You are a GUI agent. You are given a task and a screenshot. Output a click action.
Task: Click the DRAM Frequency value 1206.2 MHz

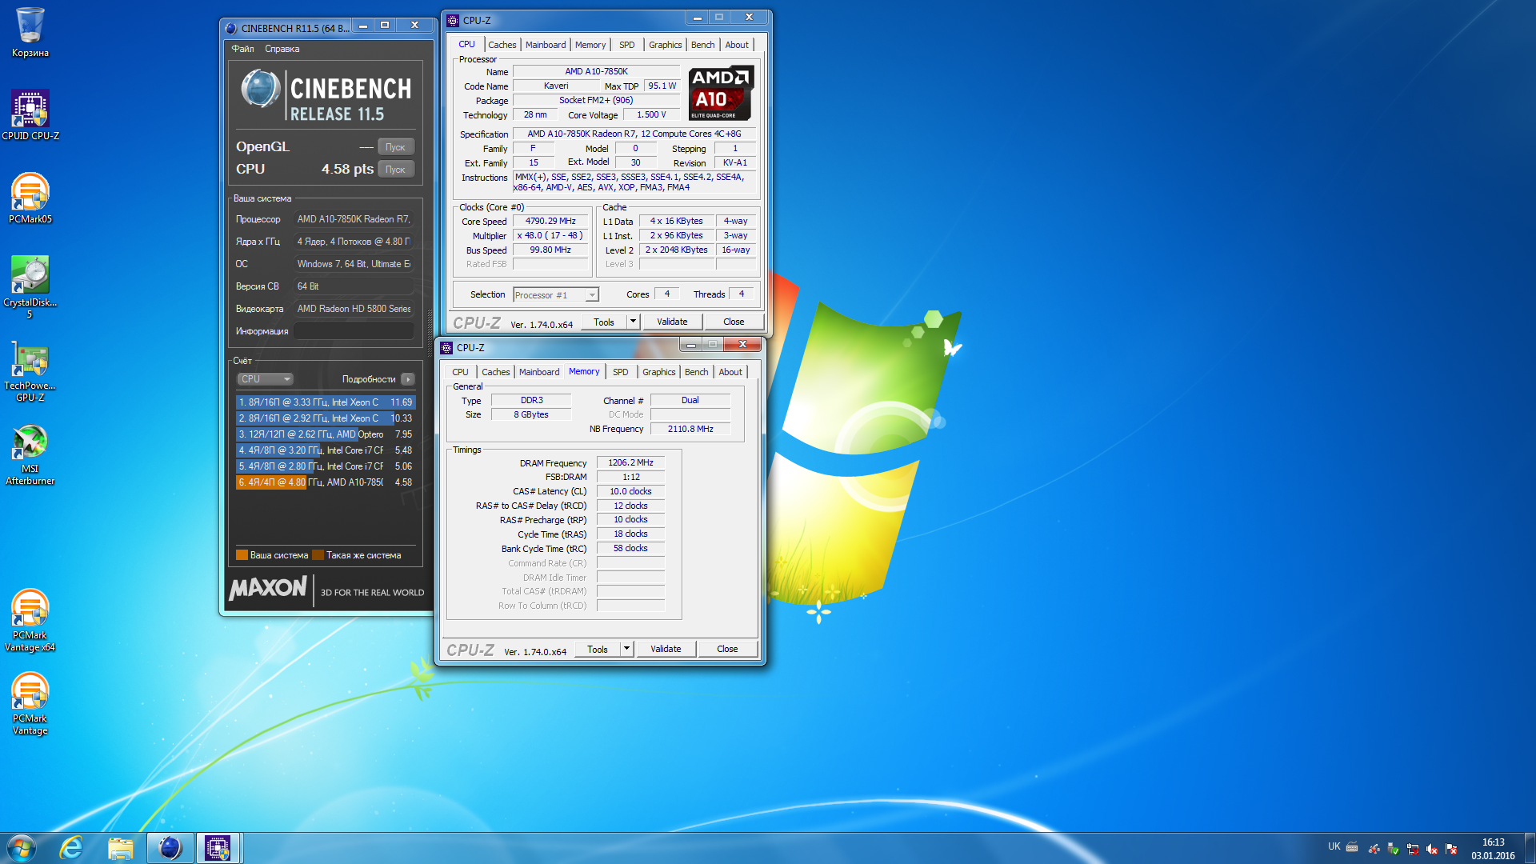[x=630, y=462]
